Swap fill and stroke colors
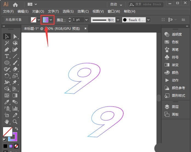The width and height of the screenshot is (191, 152). [x=16, y=128]
